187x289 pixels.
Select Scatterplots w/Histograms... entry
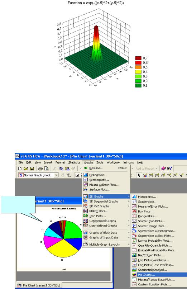(159, 231)
